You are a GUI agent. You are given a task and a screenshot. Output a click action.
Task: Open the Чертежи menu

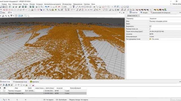(x=87, y=4)
